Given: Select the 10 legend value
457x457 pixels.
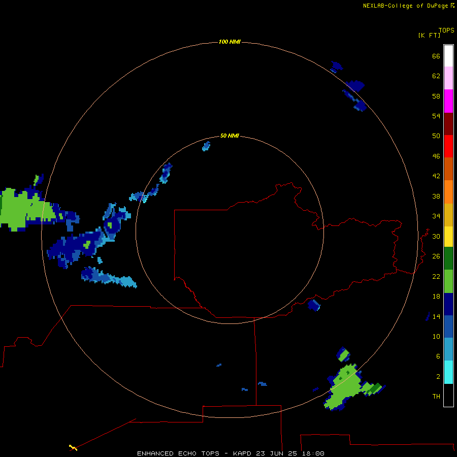Looking at the screenshot, I should [x=436, y=336].
